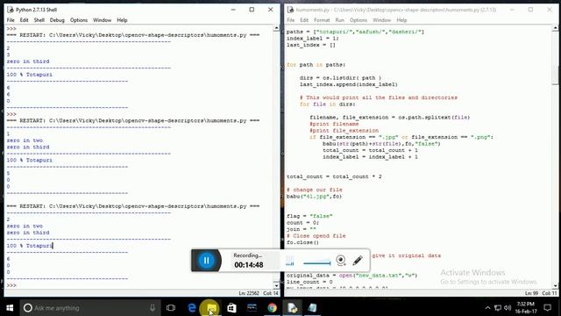Click editor window scroll up arrow
The height and width of the screenshot is (316, 561).
click(x=555, y=28)
